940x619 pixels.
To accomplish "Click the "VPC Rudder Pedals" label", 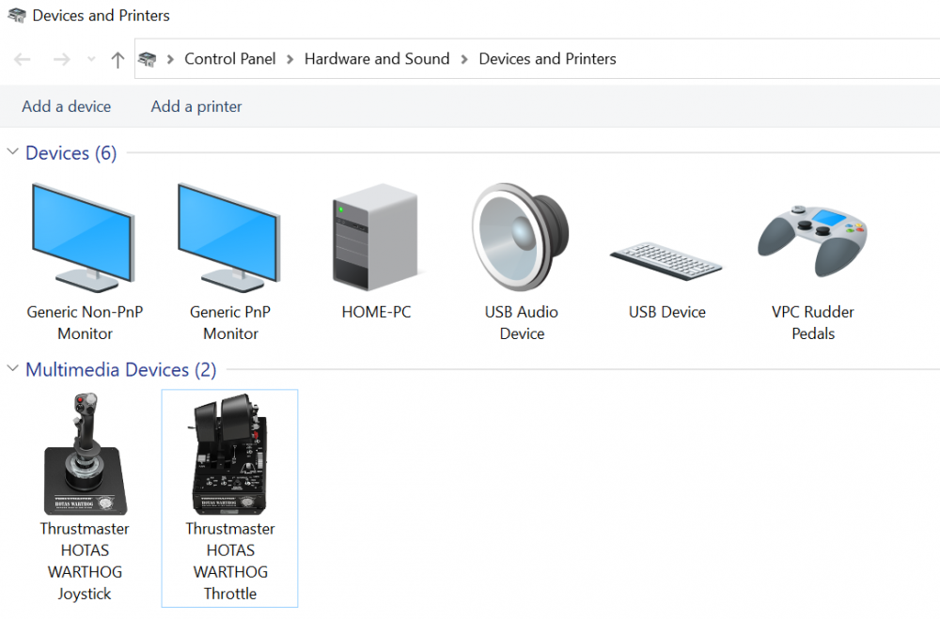I will pyautogui.click(x=813, y=323).
